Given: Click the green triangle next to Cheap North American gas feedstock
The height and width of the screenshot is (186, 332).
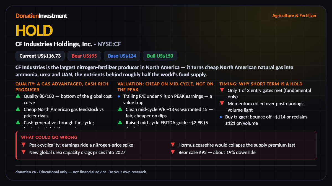Looking at the screenshot, I should (18, 109).
